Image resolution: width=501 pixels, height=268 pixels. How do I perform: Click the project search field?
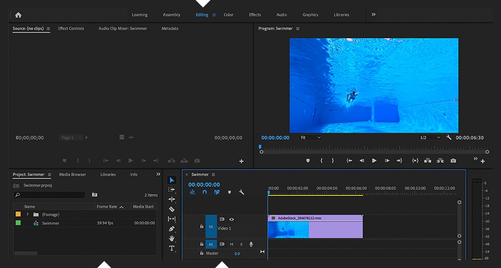point(50,195)
